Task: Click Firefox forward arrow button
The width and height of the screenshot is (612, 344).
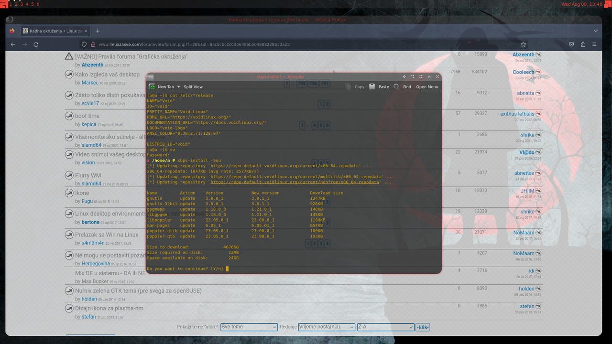Action: pyautogui.click(x=24, y=44)
